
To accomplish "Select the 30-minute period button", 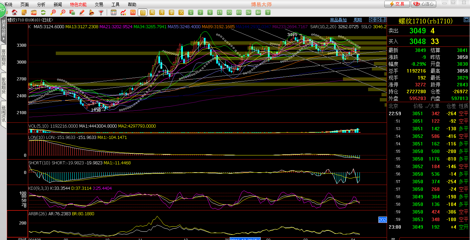I will coord(229,12).
